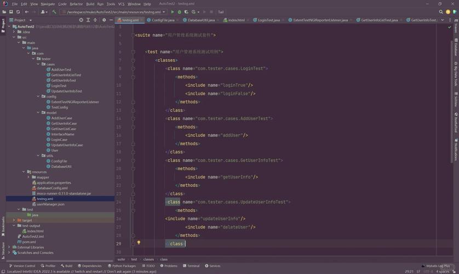Open the Services tool window
This screenshot has height=274, width=459.
point(213,266)
